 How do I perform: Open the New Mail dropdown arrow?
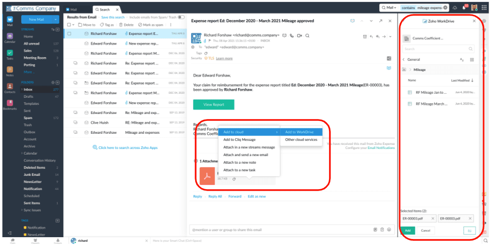pos(56,19)
